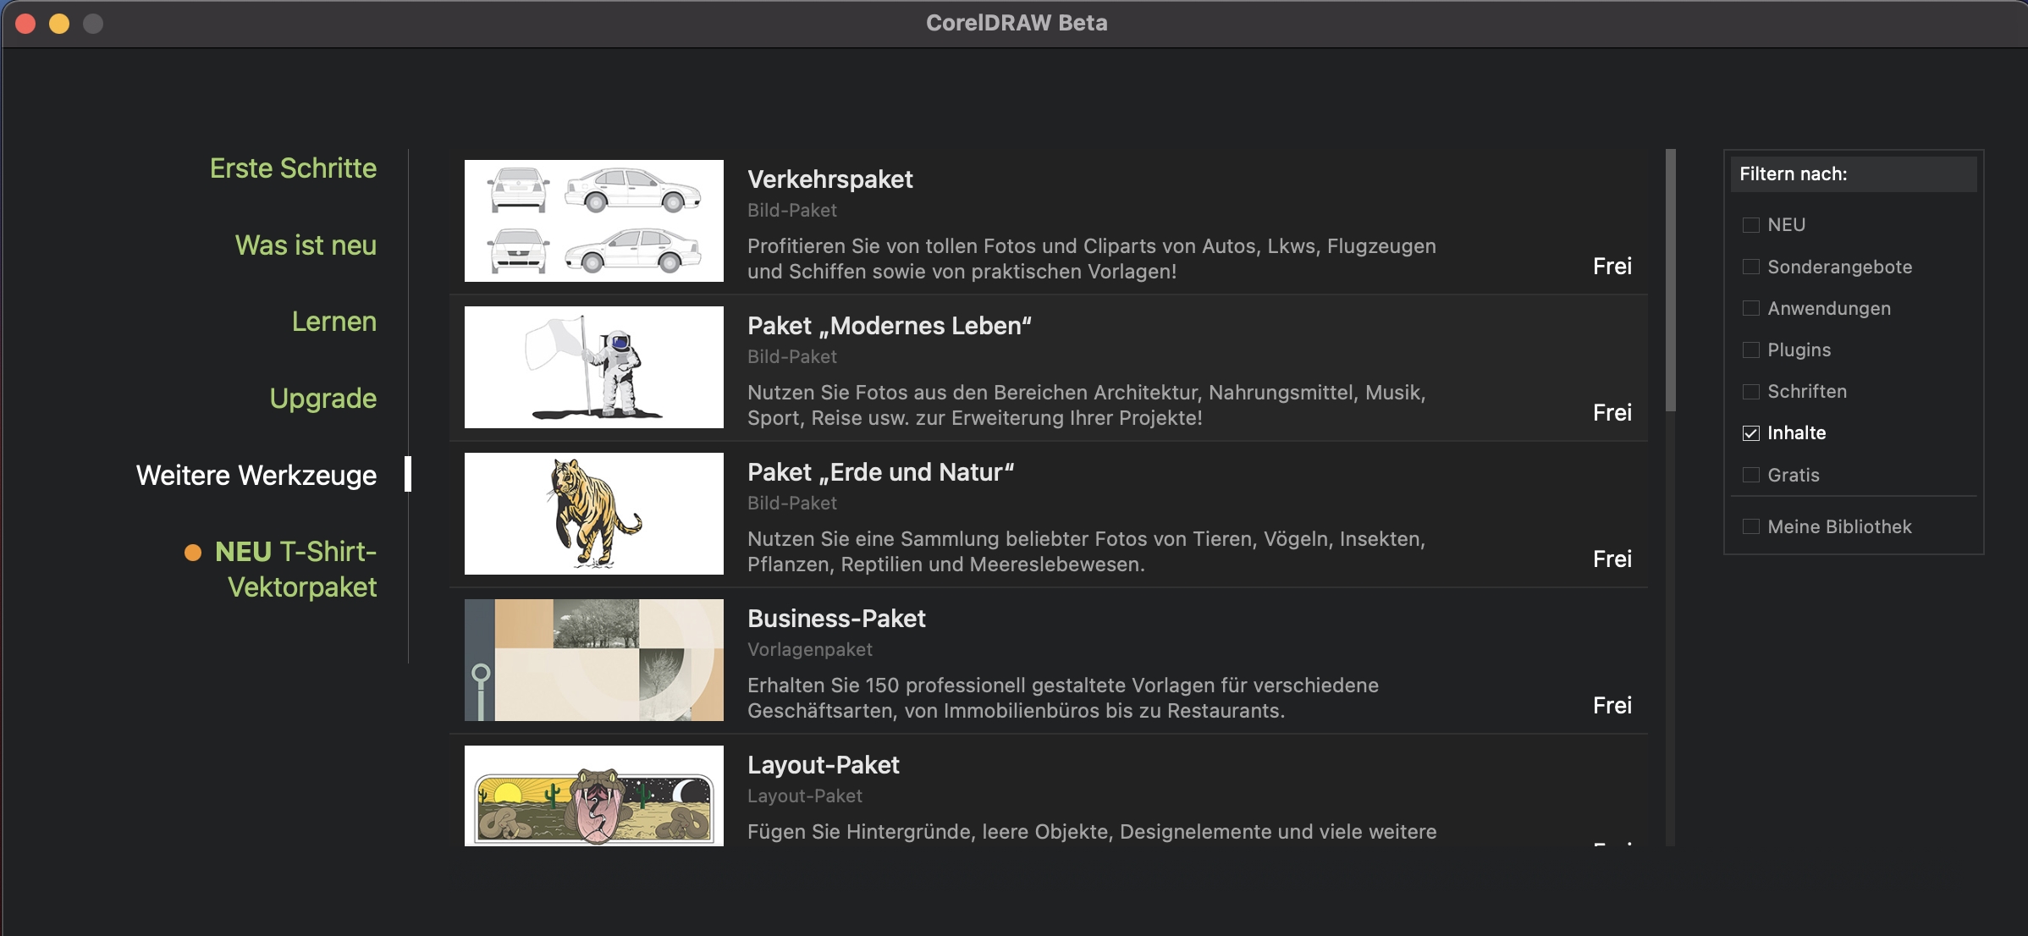Screen dimensions: 2028x936
Task: Toggle the Meine Bibliothek checkbox
Action: [1751, 526]
